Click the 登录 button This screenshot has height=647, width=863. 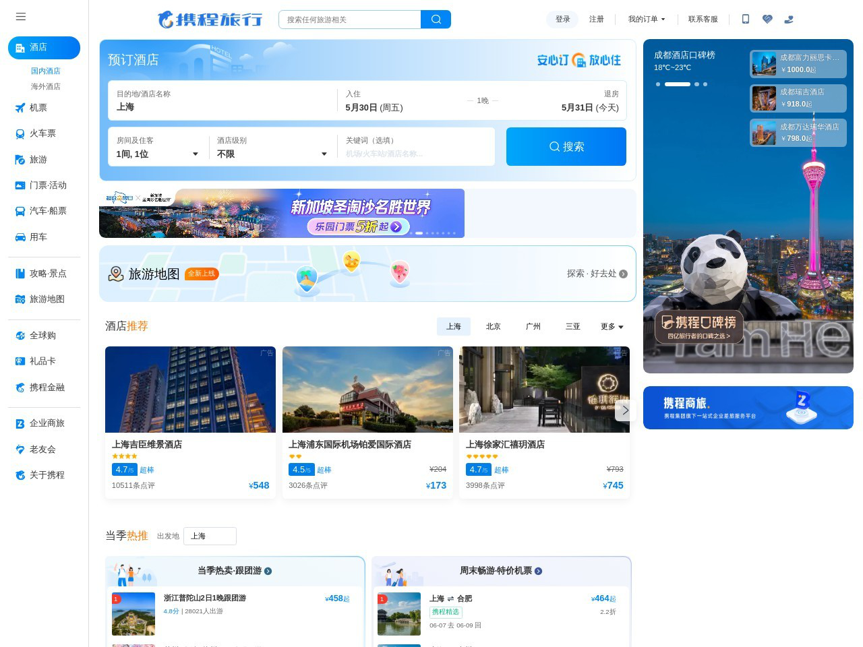[562, 19]
